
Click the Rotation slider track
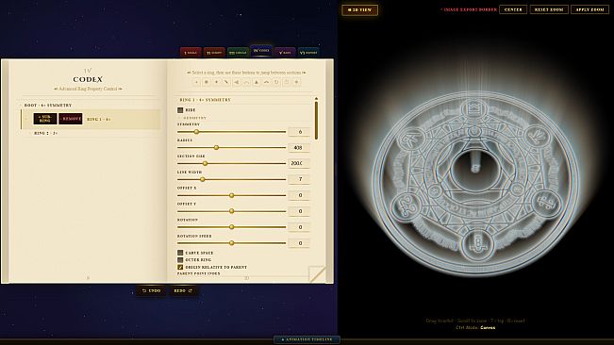coord(231,227)
